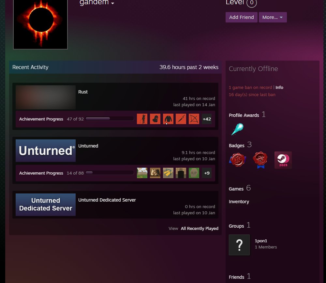The image size is (326, 283).
Task: Click the 1 game ban on record text
Action: tap(250, 87)
